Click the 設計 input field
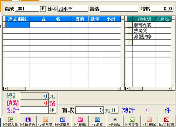176x127 pixels. [x=34, y=110]
